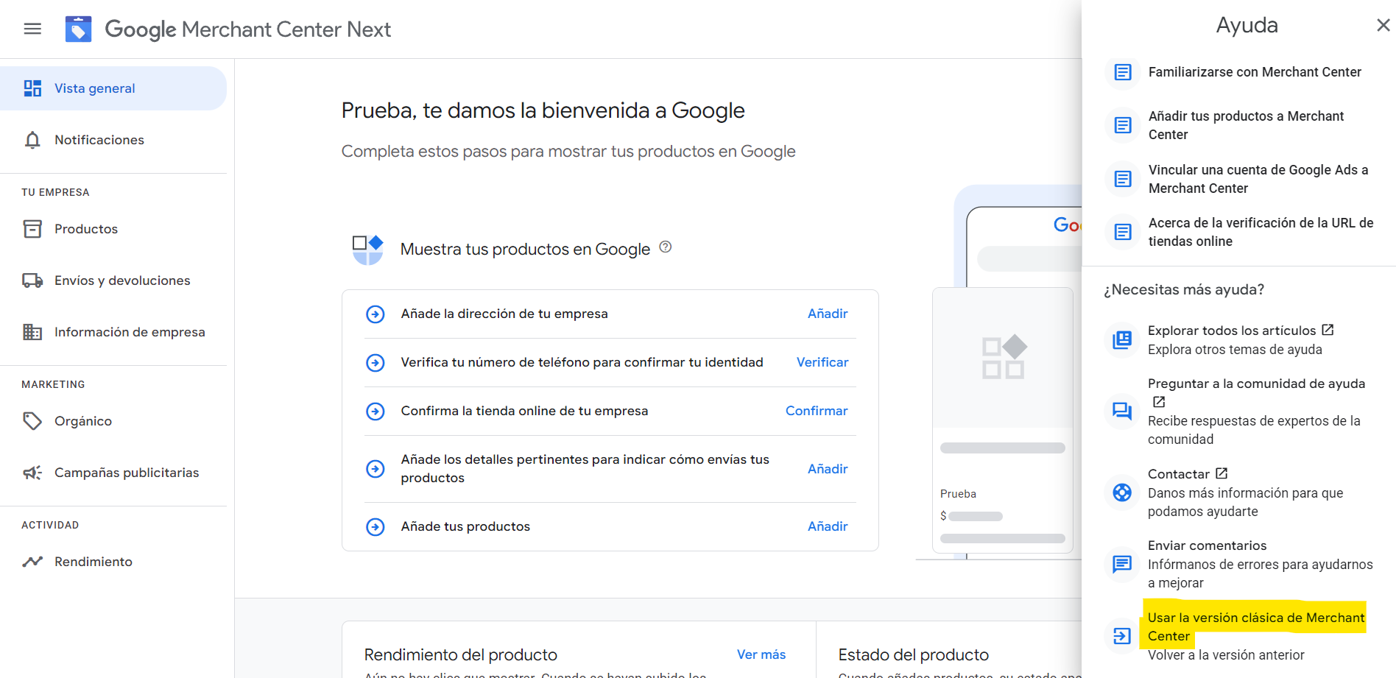The height and width of the screenshot is (678, 1396).
Task: Open Notificaciones from the sidebar
Action: 113,140
